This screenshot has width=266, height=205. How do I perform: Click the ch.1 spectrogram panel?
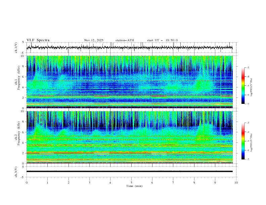tap(130, 82)
